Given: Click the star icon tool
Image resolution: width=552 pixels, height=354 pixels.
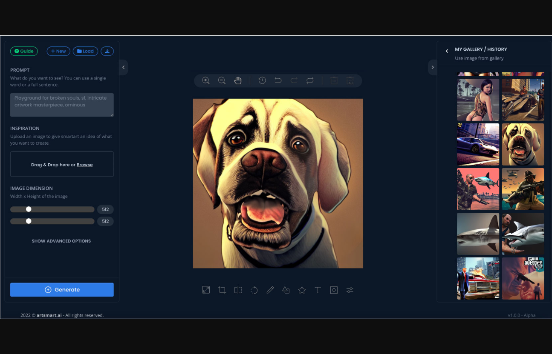Looking at the screenshot, I should coord(302,290).
